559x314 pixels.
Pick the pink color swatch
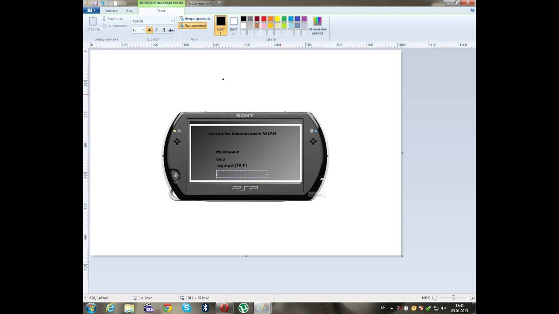(264, 25)
